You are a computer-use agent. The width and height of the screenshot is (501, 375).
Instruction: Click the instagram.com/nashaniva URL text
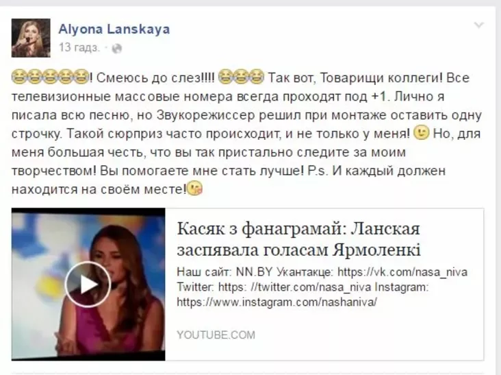click(277, 302)
